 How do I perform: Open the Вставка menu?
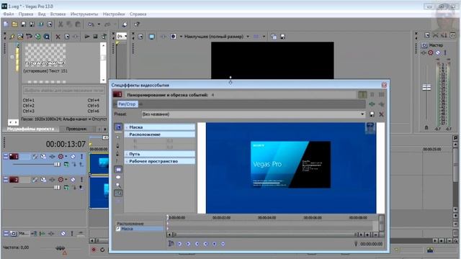coord(58,14)
